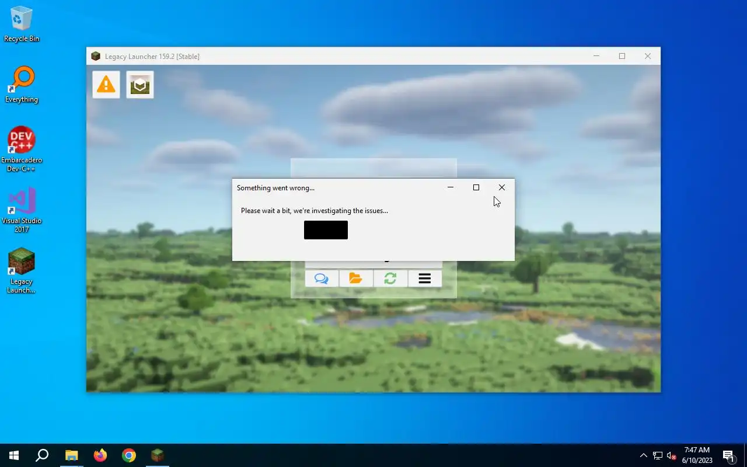Image resolution: width=747 pixels, height=467 pixels.
Task: Open the hamburger menu button
Action: click(425, 278)
